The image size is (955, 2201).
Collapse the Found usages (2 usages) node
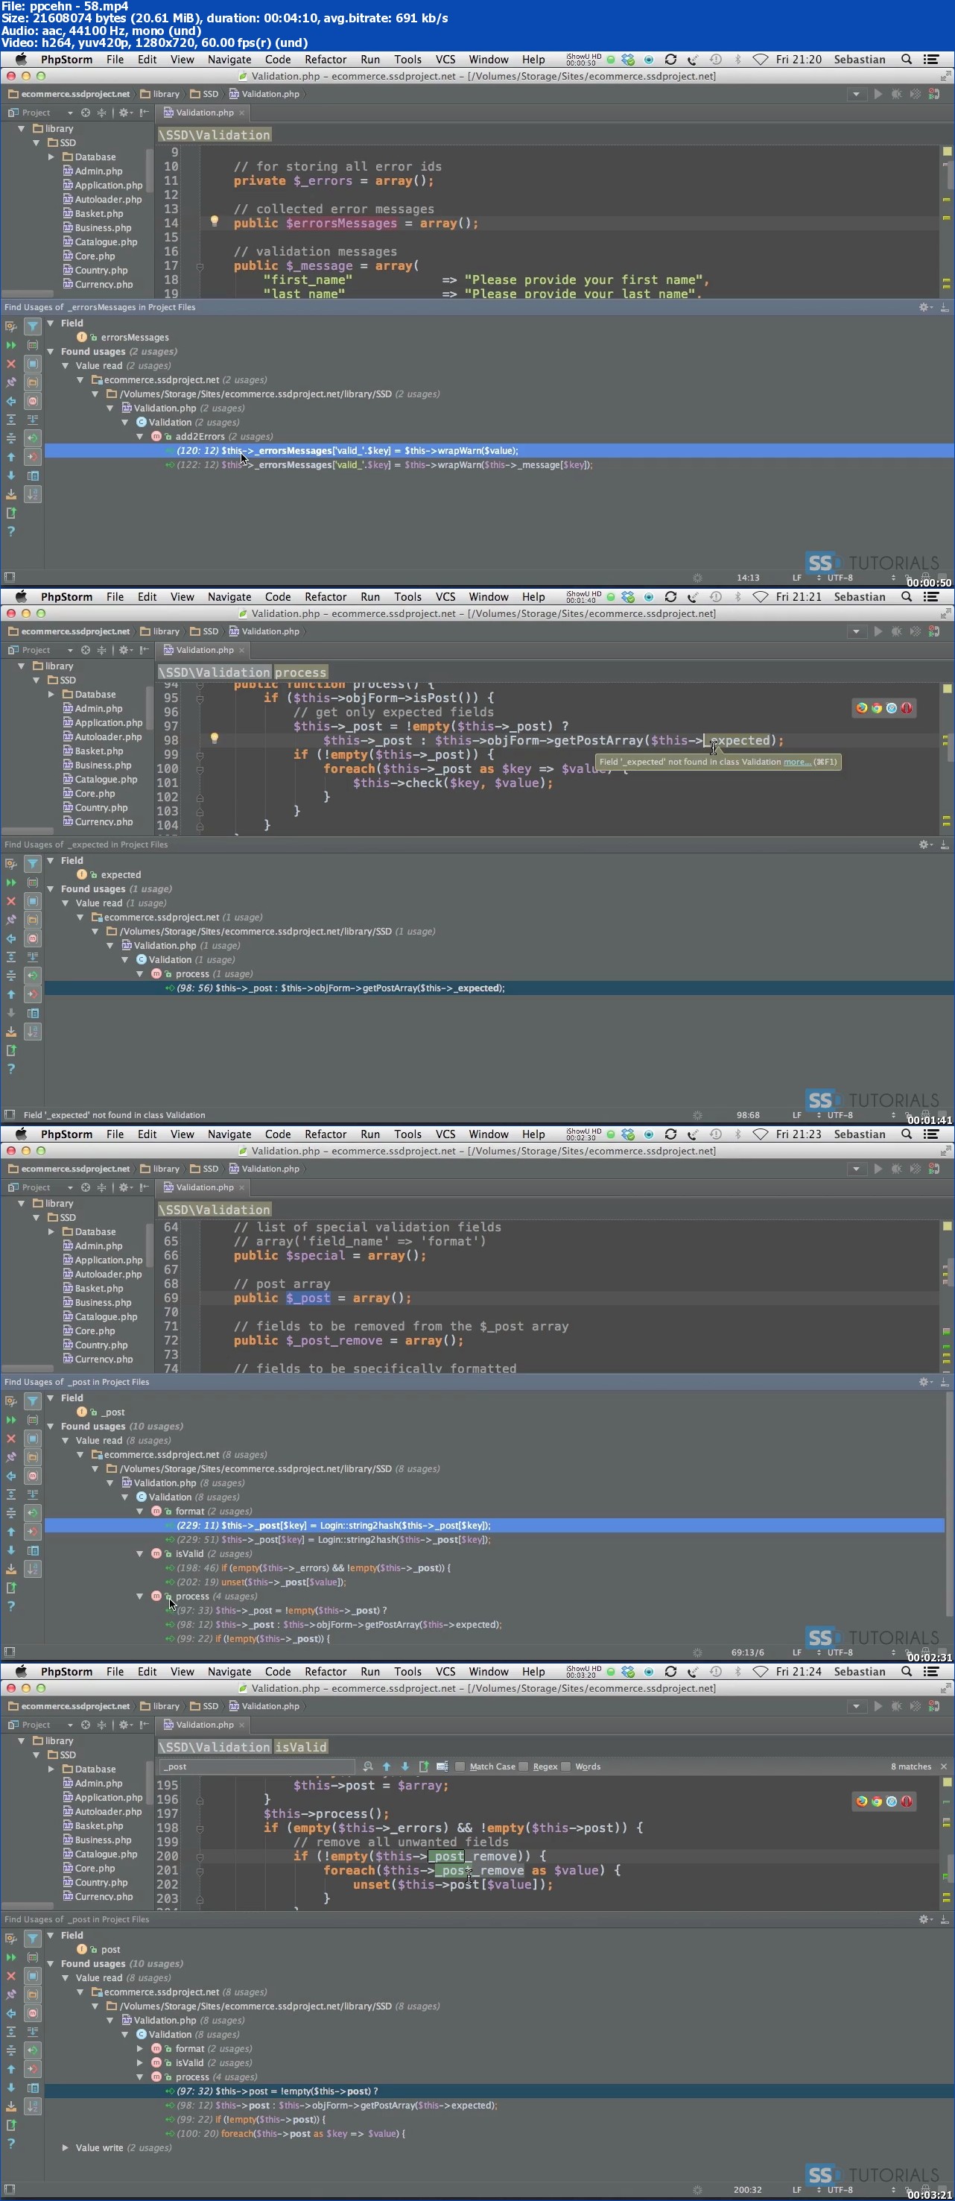click(51, 351)
